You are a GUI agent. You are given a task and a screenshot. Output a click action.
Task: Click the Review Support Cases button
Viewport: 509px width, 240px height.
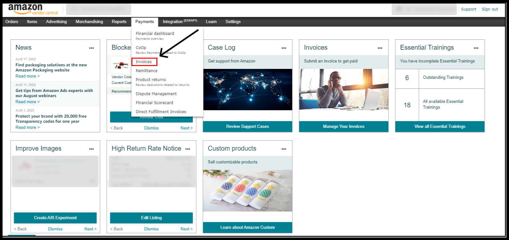(247, 127)
